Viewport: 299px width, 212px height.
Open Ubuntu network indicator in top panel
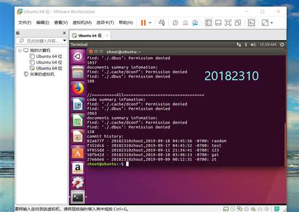pyautogui.click(x=239, y=44)
